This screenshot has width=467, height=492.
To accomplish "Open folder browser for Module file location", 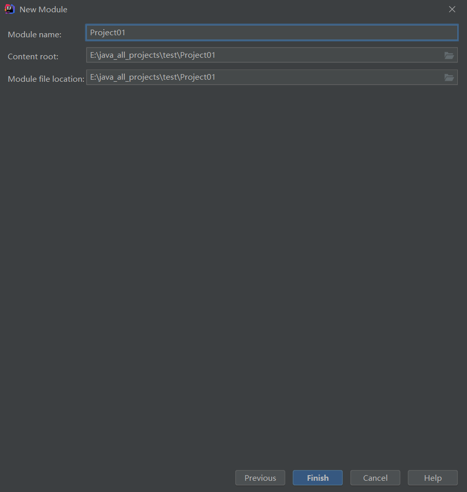I will tap(449, 78).
